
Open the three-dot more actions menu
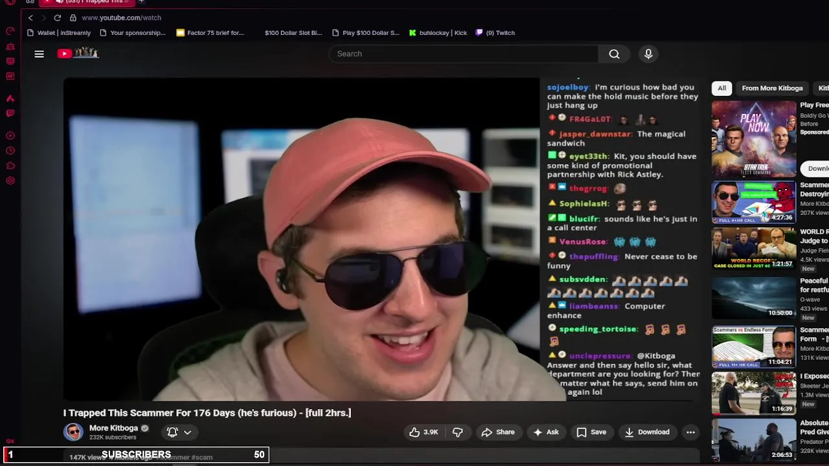(690, 432)
